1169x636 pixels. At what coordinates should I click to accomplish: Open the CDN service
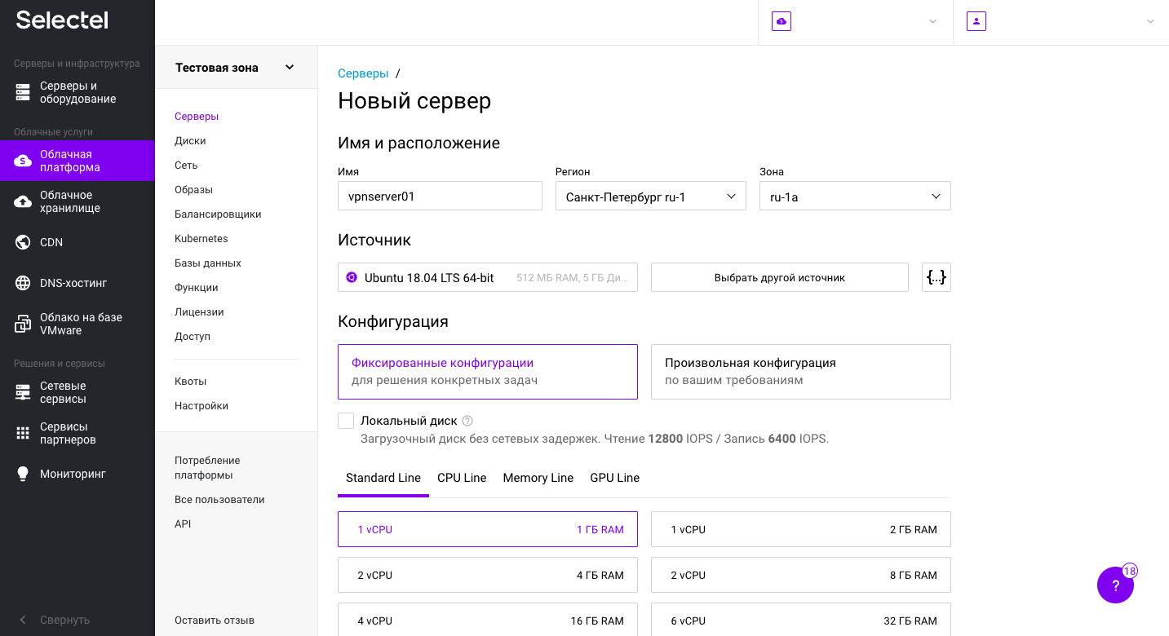(x=49, y=242)
